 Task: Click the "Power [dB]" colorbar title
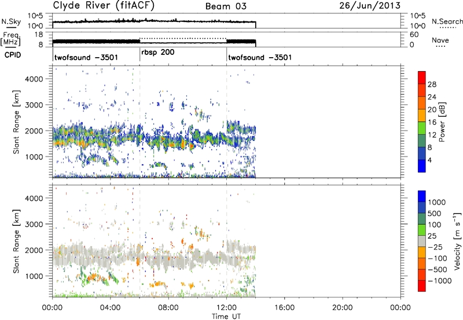pos(442,122)
